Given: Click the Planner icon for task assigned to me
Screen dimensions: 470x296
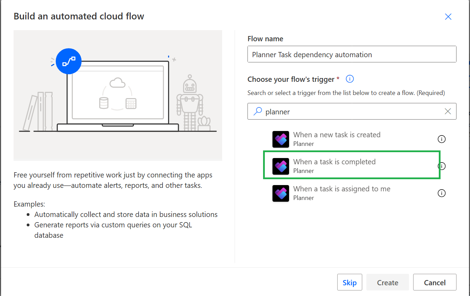Looking at the screenshot, I should tap(281, 193).
